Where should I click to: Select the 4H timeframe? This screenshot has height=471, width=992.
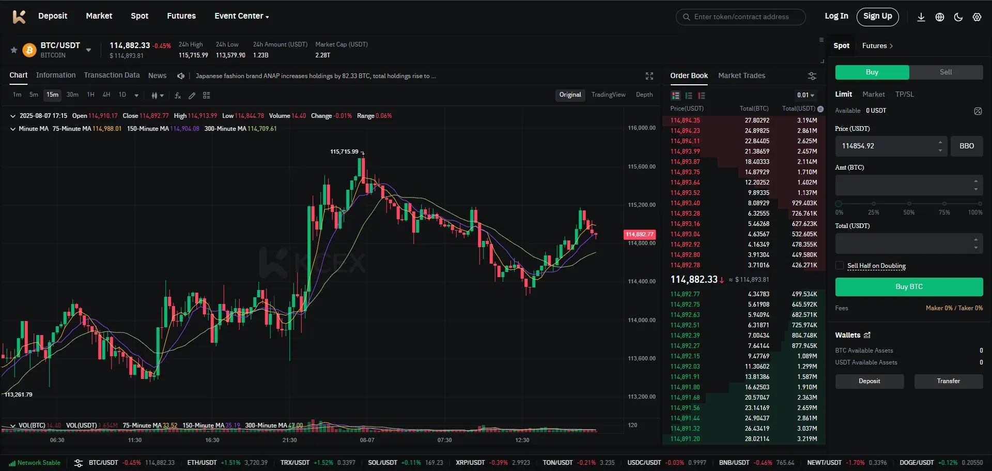tap(106, 95)
